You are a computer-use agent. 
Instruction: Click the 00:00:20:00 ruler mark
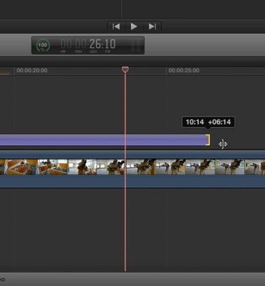[x=32, y=71]
